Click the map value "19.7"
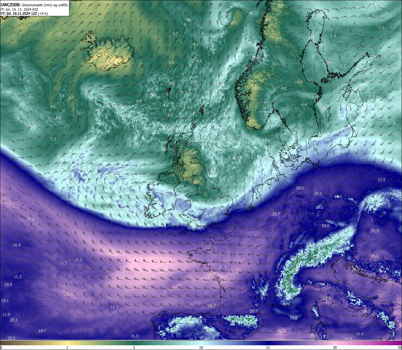The height and width of the screenshot is (350, 402). tap(42, 331)
